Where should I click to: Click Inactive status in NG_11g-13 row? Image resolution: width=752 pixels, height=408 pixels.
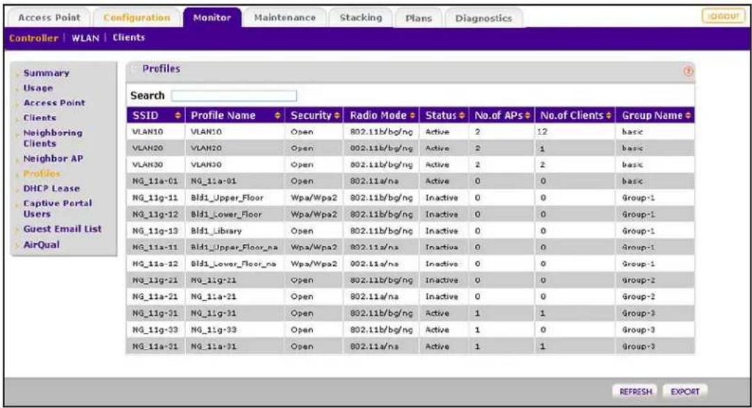pos(441,231)
